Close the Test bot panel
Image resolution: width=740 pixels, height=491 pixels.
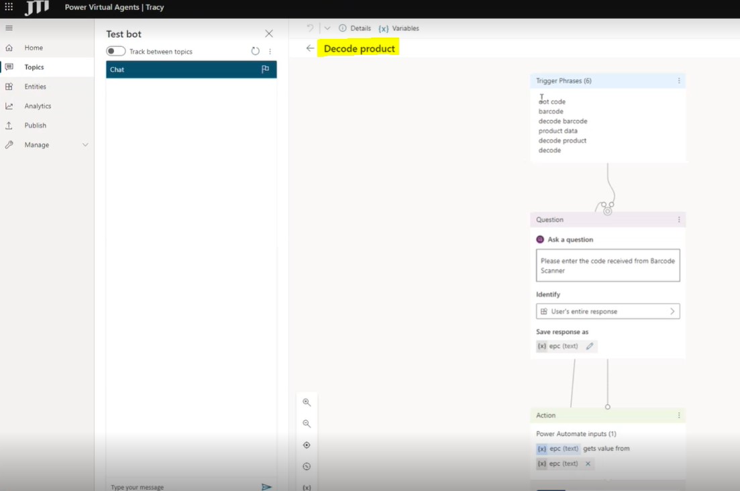269,34
